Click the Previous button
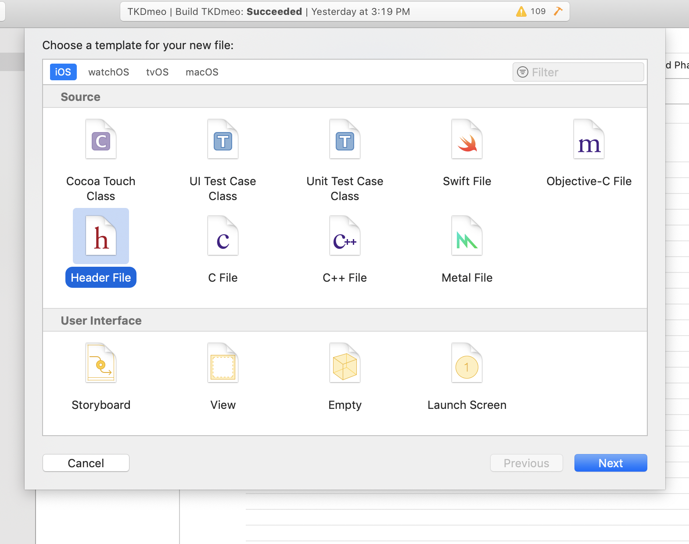 [527, 463]
